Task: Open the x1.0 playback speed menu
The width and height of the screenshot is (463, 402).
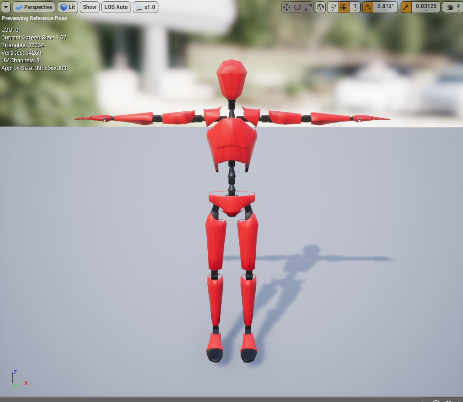Action: coord(145,7)
